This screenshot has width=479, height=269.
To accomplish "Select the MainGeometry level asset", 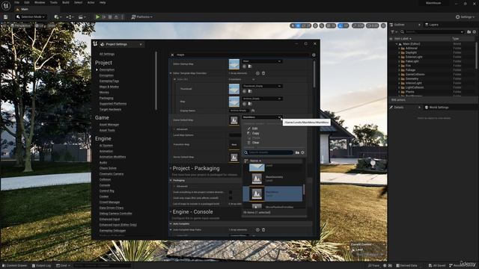I will tap(272, 179).
